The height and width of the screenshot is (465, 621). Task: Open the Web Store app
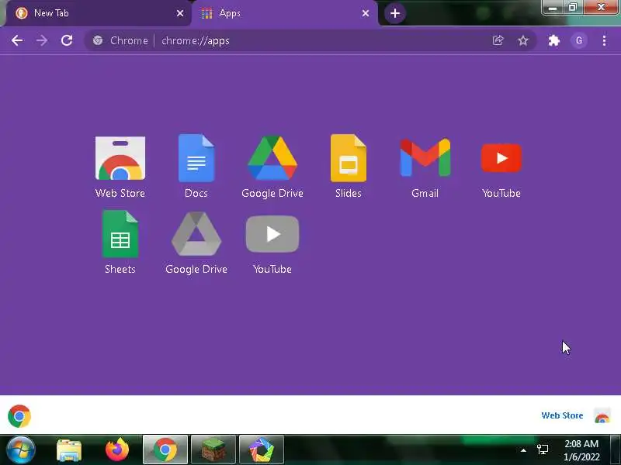pyautogui.click(x=120, y=166)
